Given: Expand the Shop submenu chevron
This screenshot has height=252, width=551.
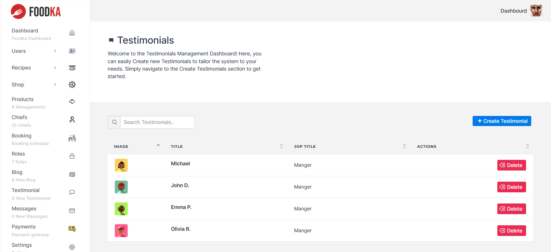Looking at the screenshot, I should pyautogui.click(x=55, y=84).
